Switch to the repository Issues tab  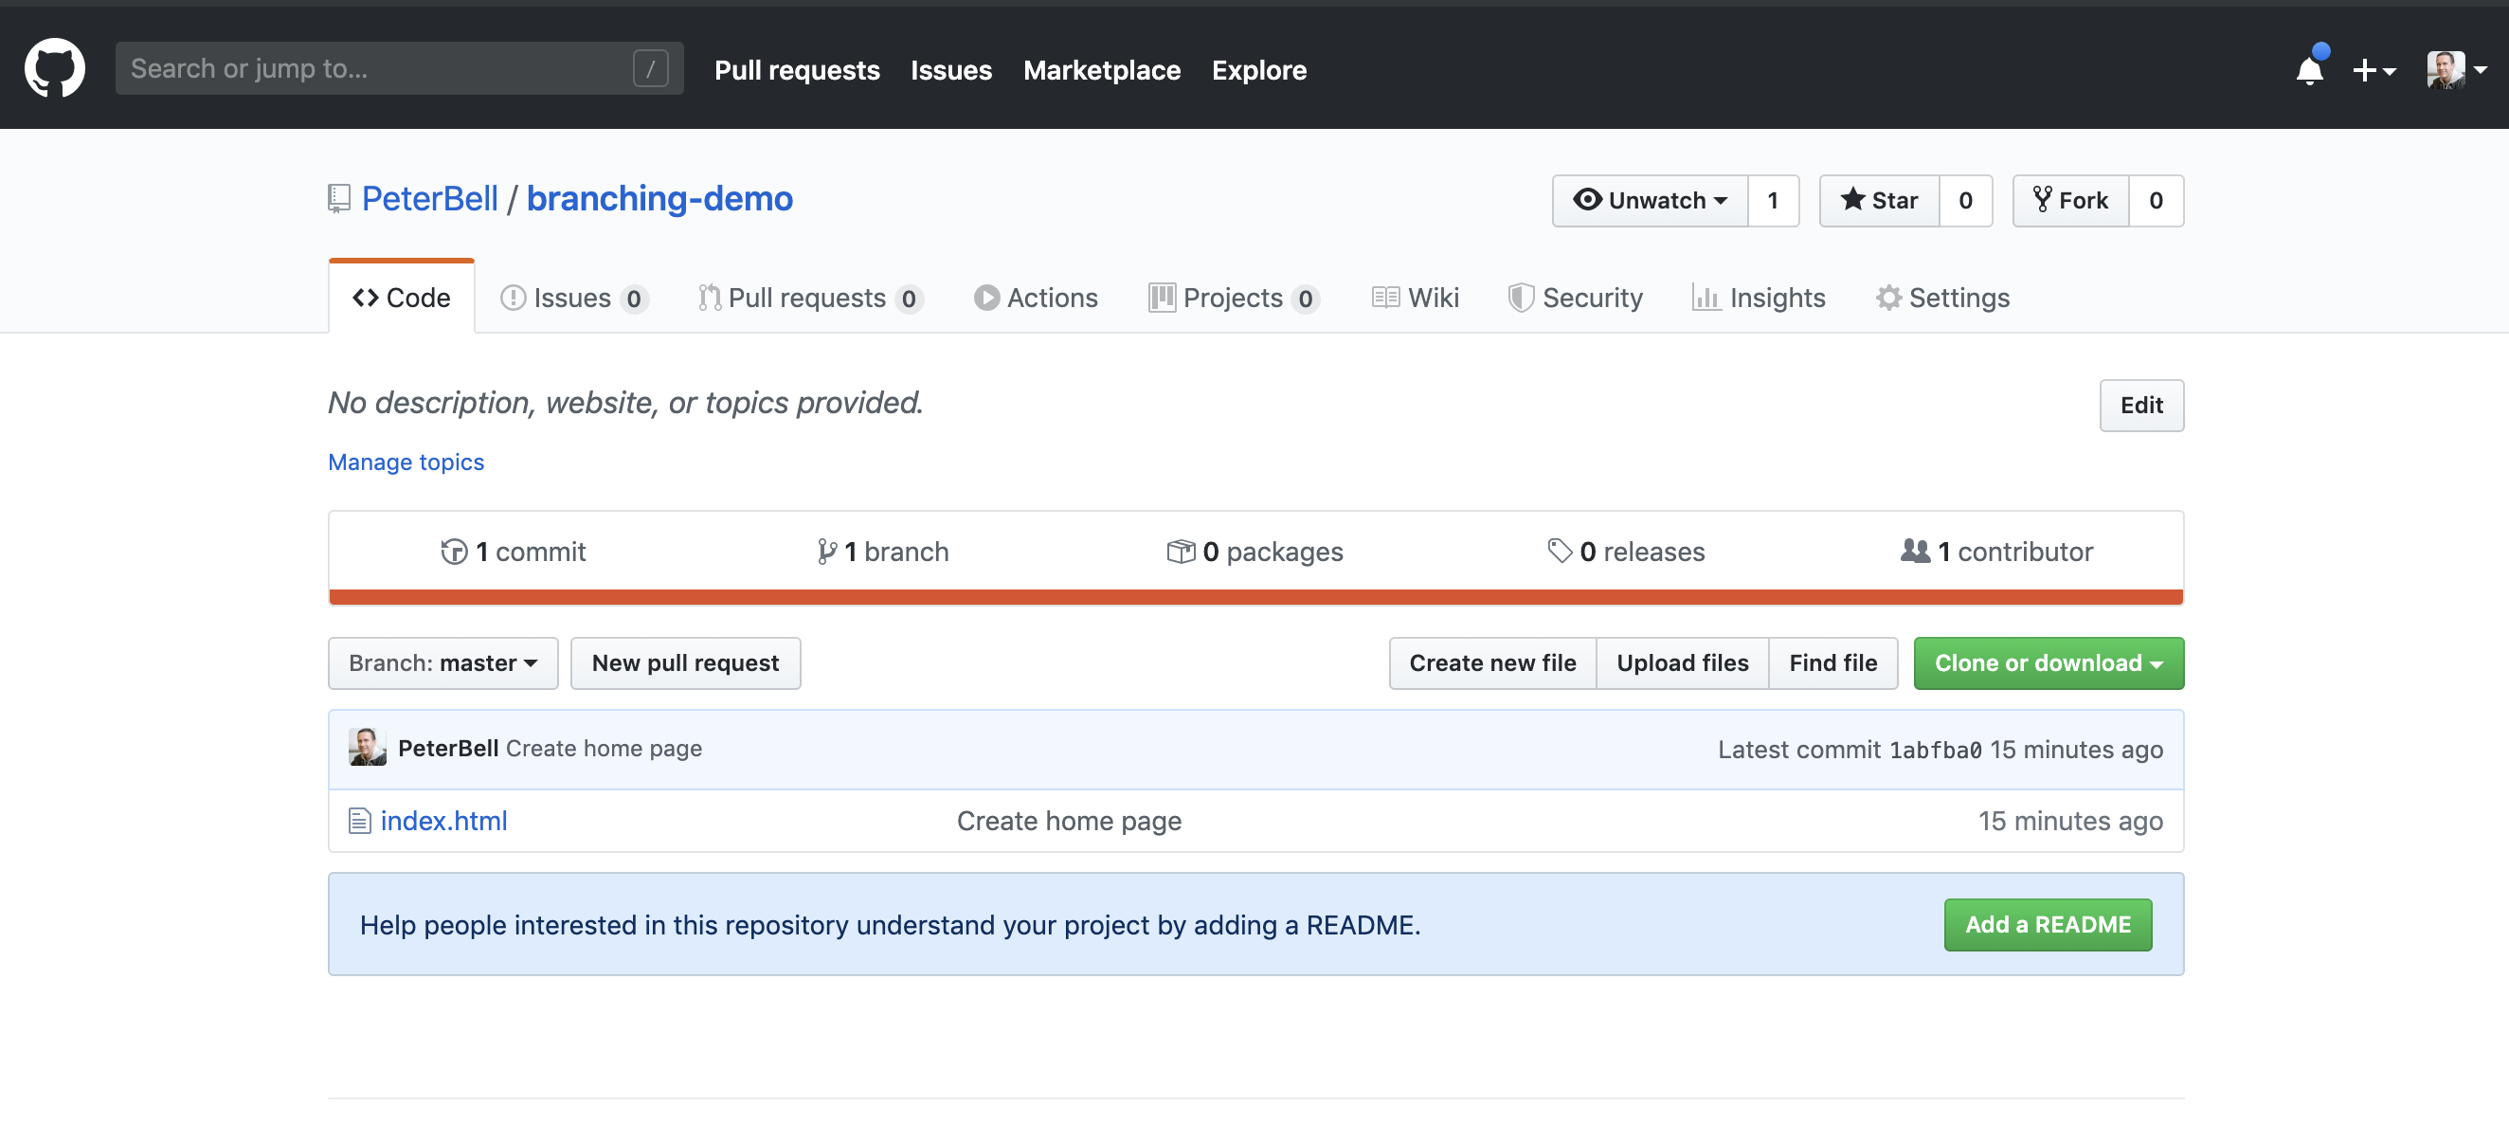pyautogui.click(x=573, y=298)
